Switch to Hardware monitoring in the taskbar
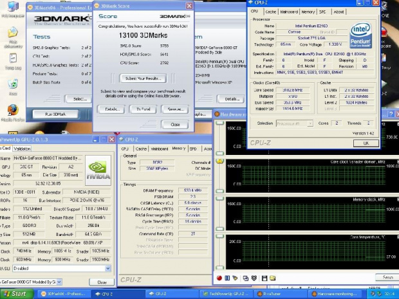 (336, 294)
